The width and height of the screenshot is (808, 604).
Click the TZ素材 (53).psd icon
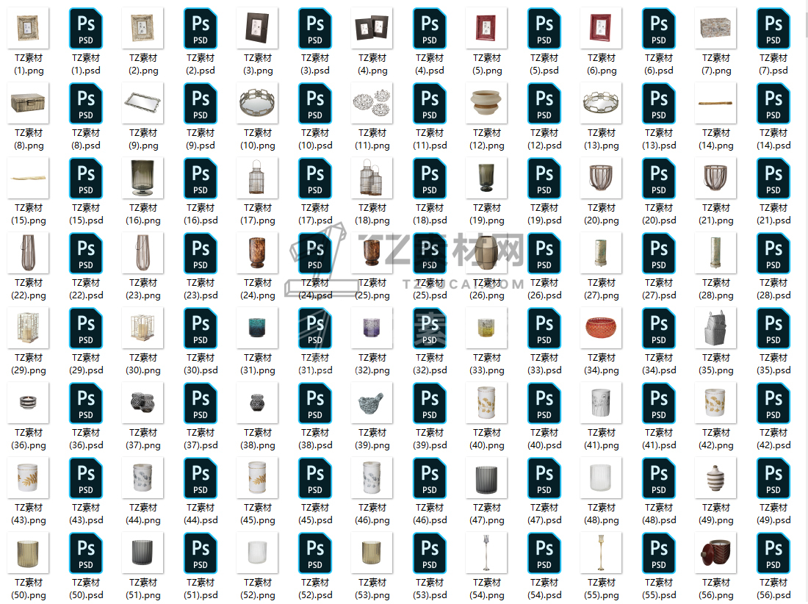click(430, 553)
